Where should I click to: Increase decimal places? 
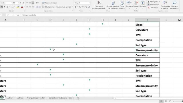coord(86,7)
